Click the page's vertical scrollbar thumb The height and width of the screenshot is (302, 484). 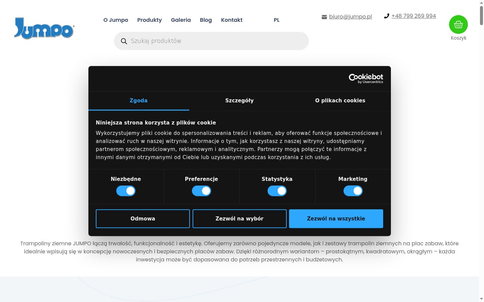(481, 15)
